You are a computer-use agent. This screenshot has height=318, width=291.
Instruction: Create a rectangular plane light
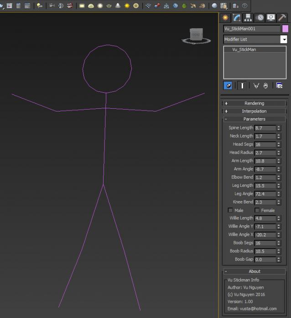[82, 6]
